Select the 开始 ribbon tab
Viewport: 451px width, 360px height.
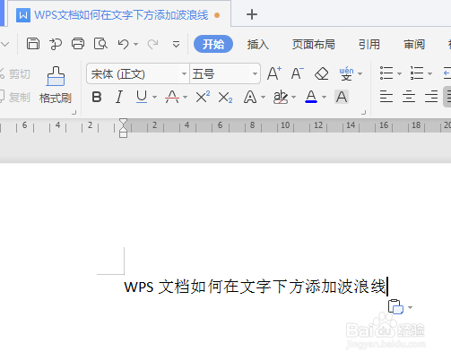[x=213, y=44]
